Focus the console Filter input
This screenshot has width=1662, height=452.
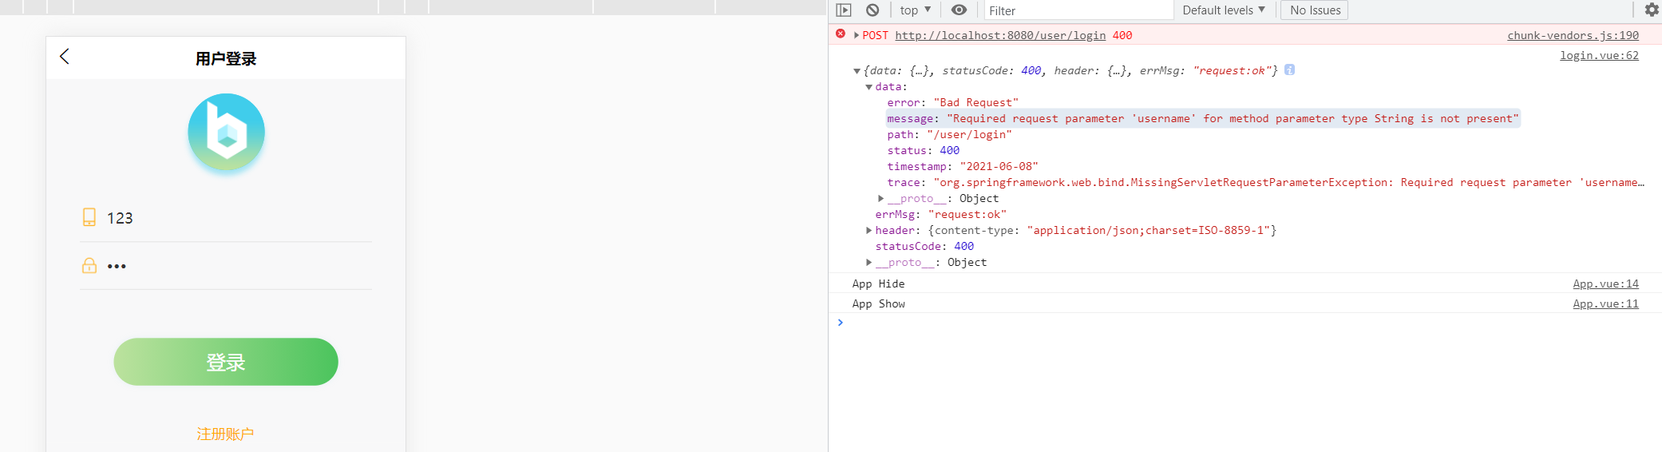[x=1078, y=10]
